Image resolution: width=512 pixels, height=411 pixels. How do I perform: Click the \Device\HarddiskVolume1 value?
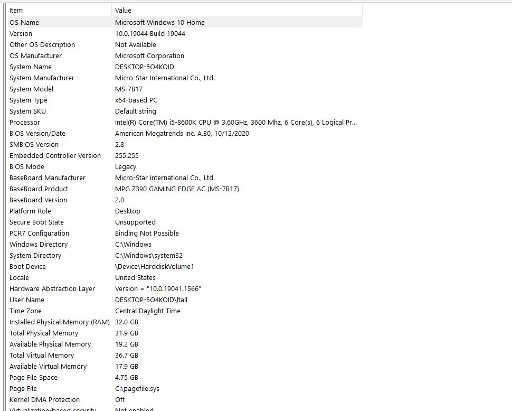155,267
